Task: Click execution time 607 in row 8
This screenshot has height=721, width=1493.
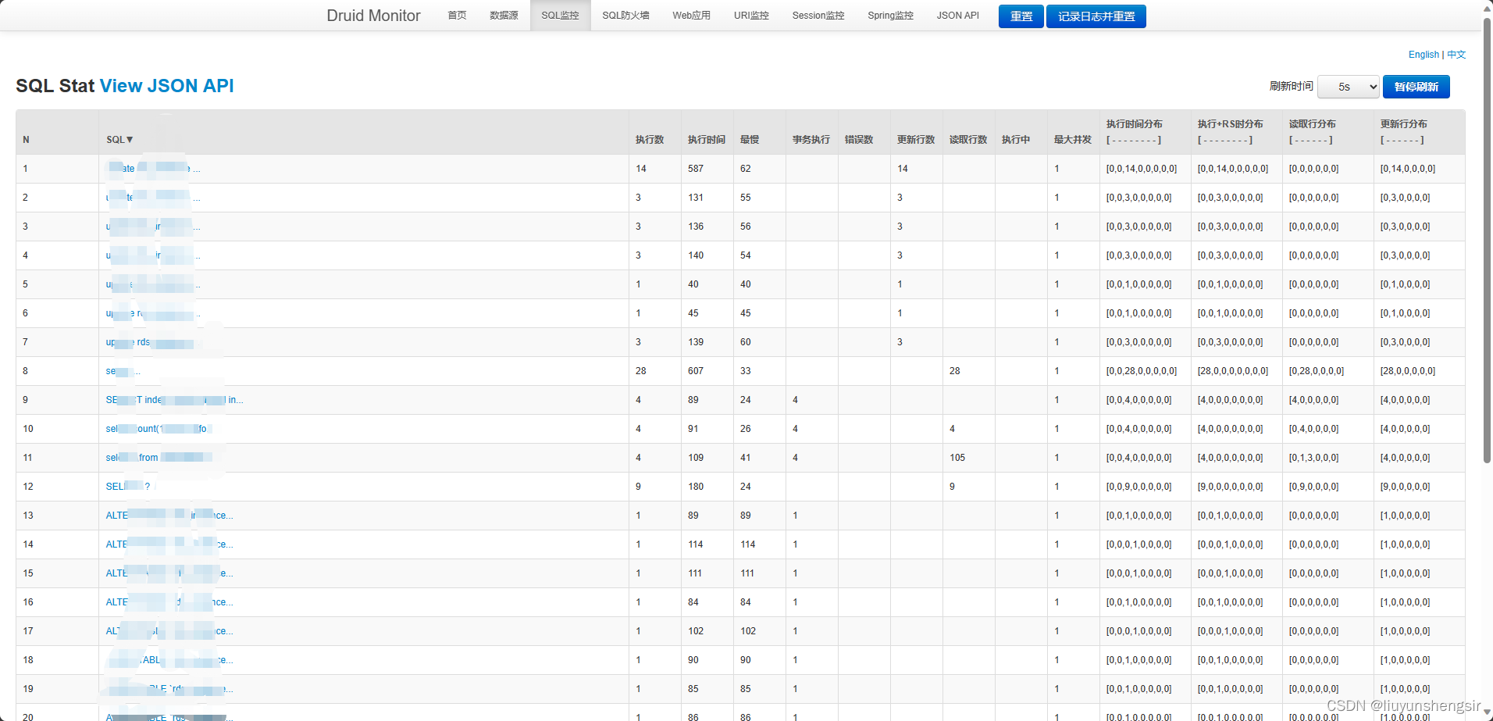Action: tap(696, 371)
